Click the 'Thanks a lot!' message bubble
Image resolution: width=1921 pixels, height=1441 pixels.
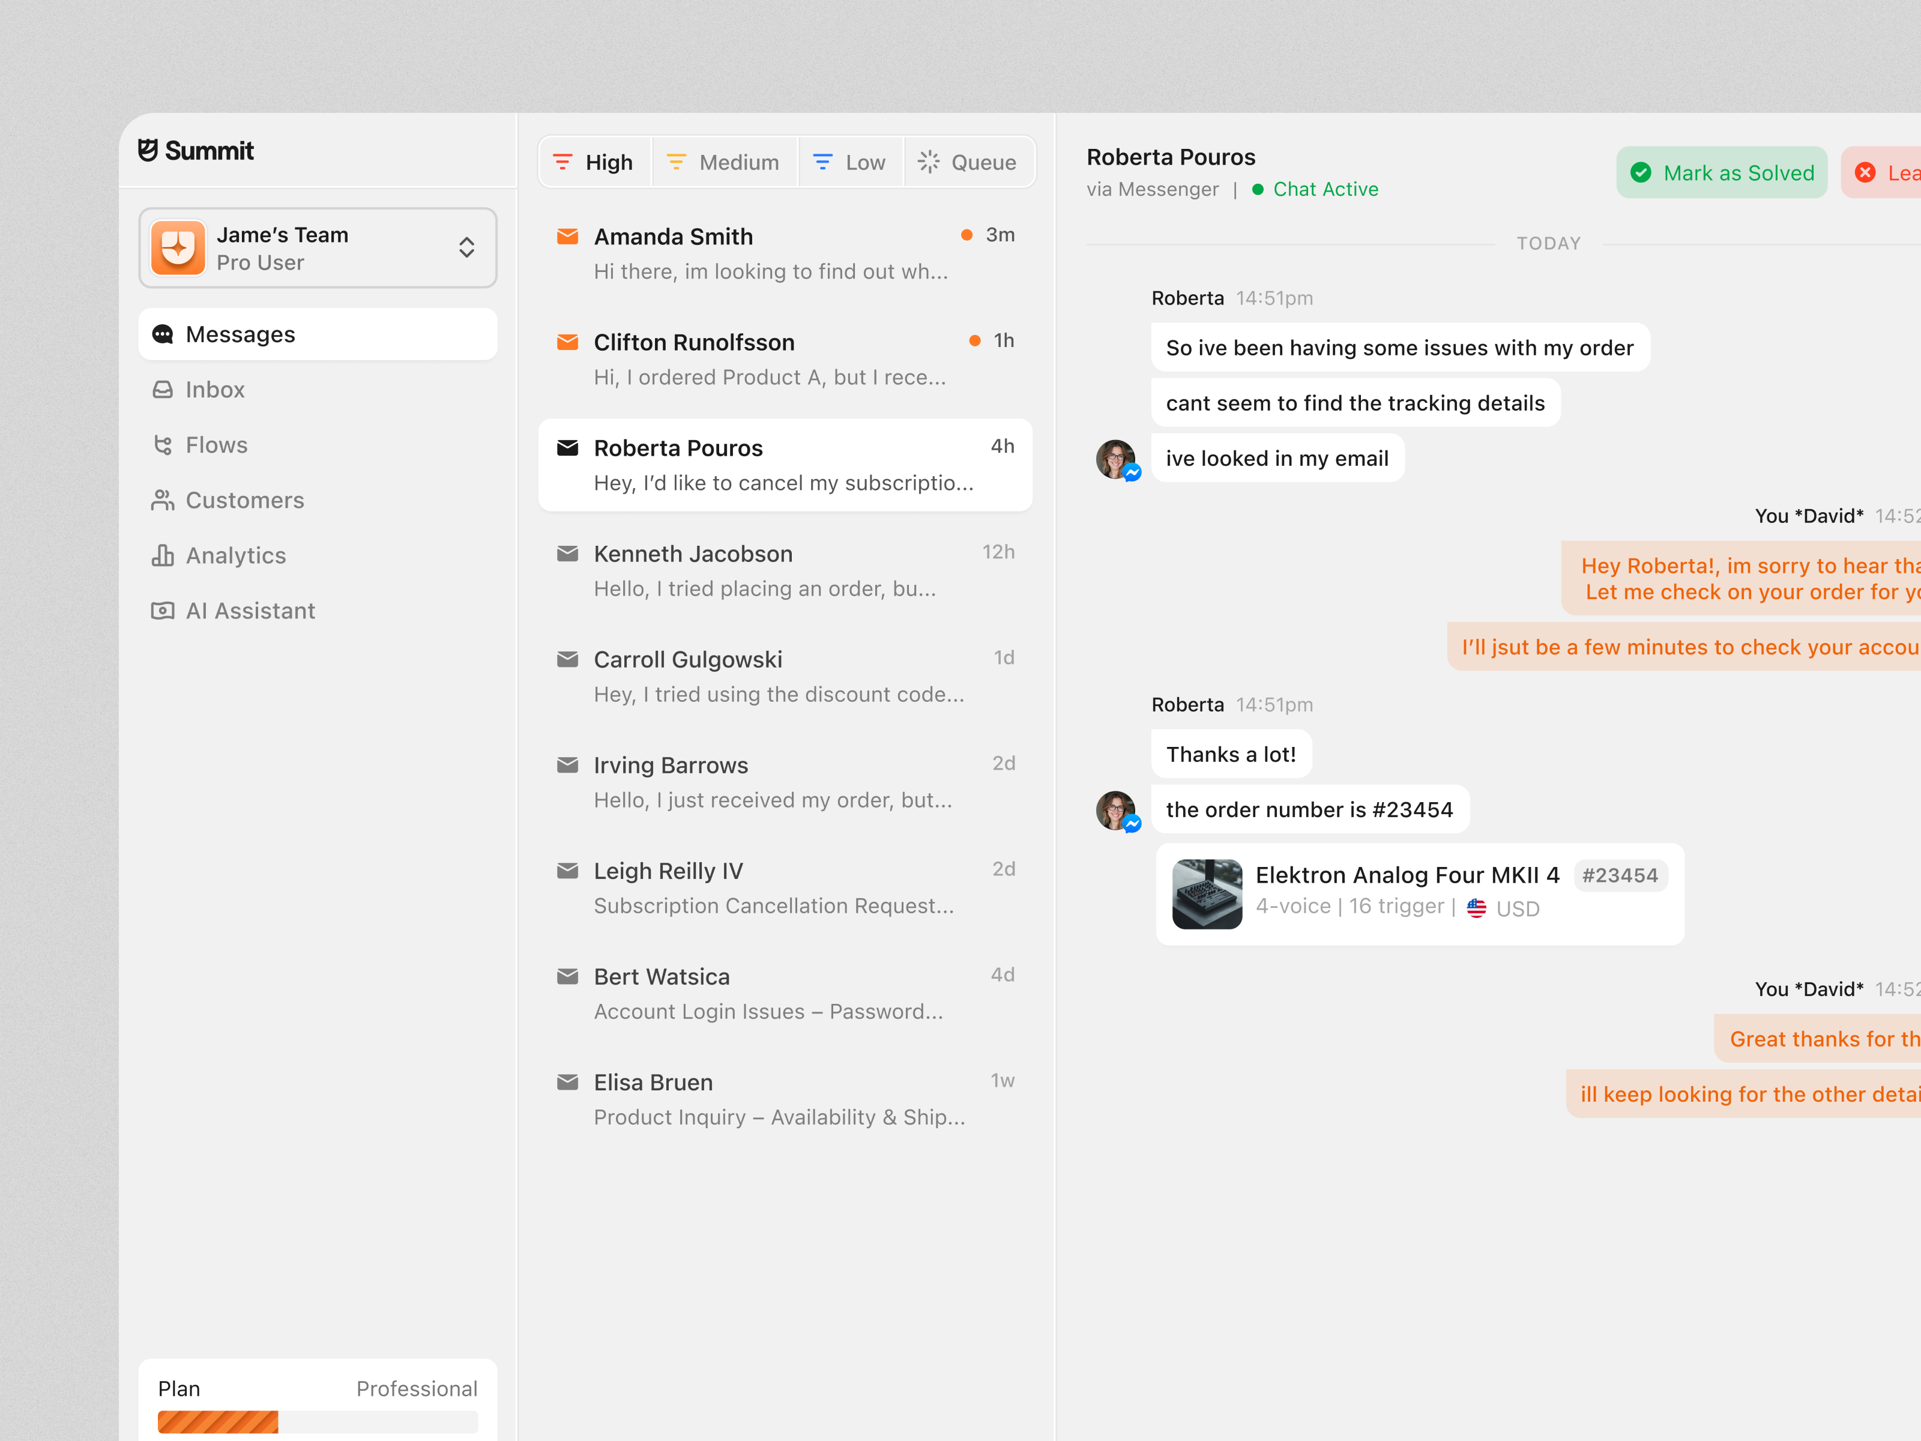(x=1231, y=754)
